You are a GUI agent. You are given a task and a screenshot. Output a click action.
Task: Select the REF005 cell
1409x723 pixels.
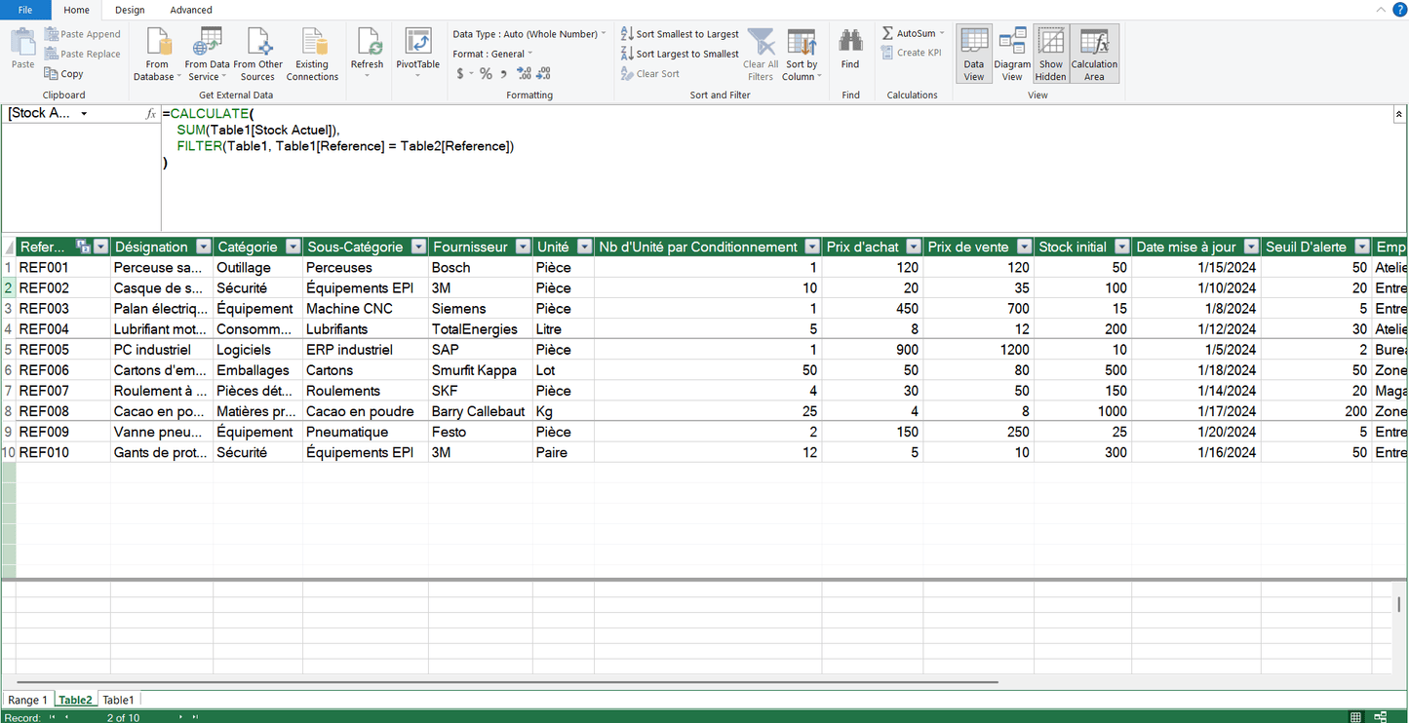click(62, 350)
